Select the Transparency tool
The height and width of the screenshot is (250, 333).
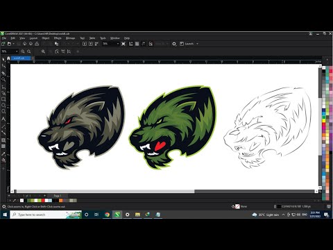(x=3, y=147)
